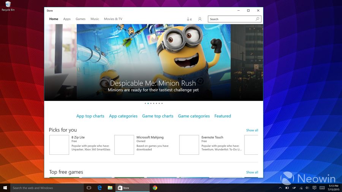Open Game categories link
Image resolution: width=342 pixels, height=192 pixels.
click(194, 116)
